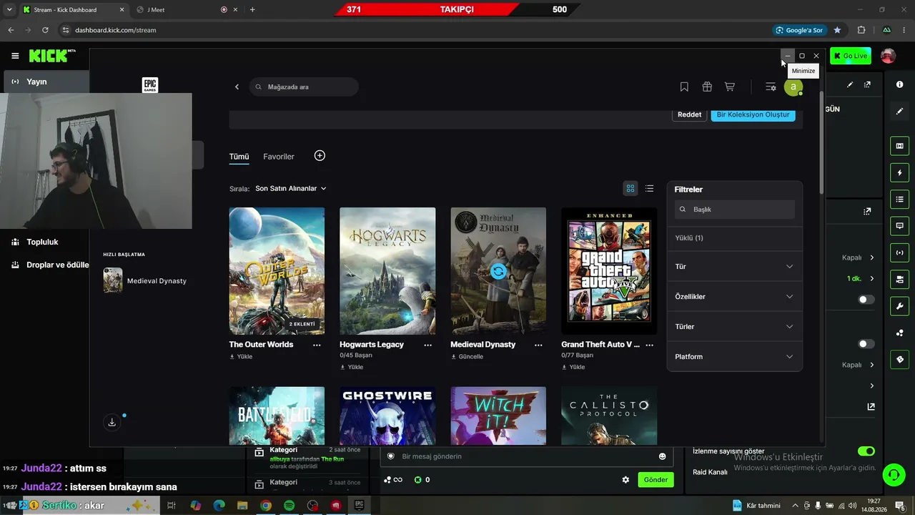
Task: Select the Tümü library tab
Action: coord(239,157)
